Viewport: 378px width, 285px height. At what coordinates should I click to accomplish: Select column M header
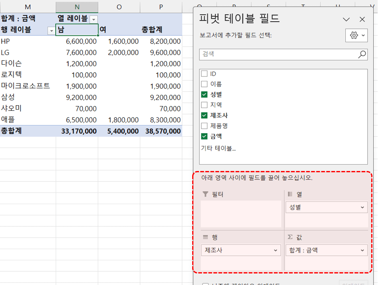click(28, 7)
